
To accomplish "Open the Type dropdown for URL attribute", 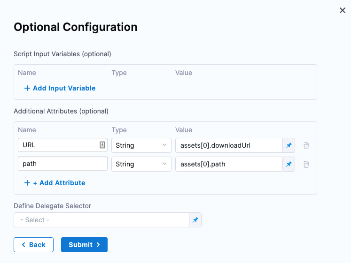I will pyautogui.click(x=141, y=145).
